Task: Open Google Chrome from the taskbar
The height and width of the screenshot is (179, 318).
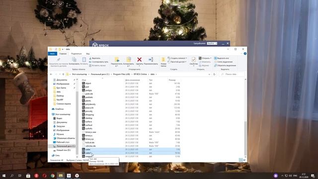Action: [53, 176]
